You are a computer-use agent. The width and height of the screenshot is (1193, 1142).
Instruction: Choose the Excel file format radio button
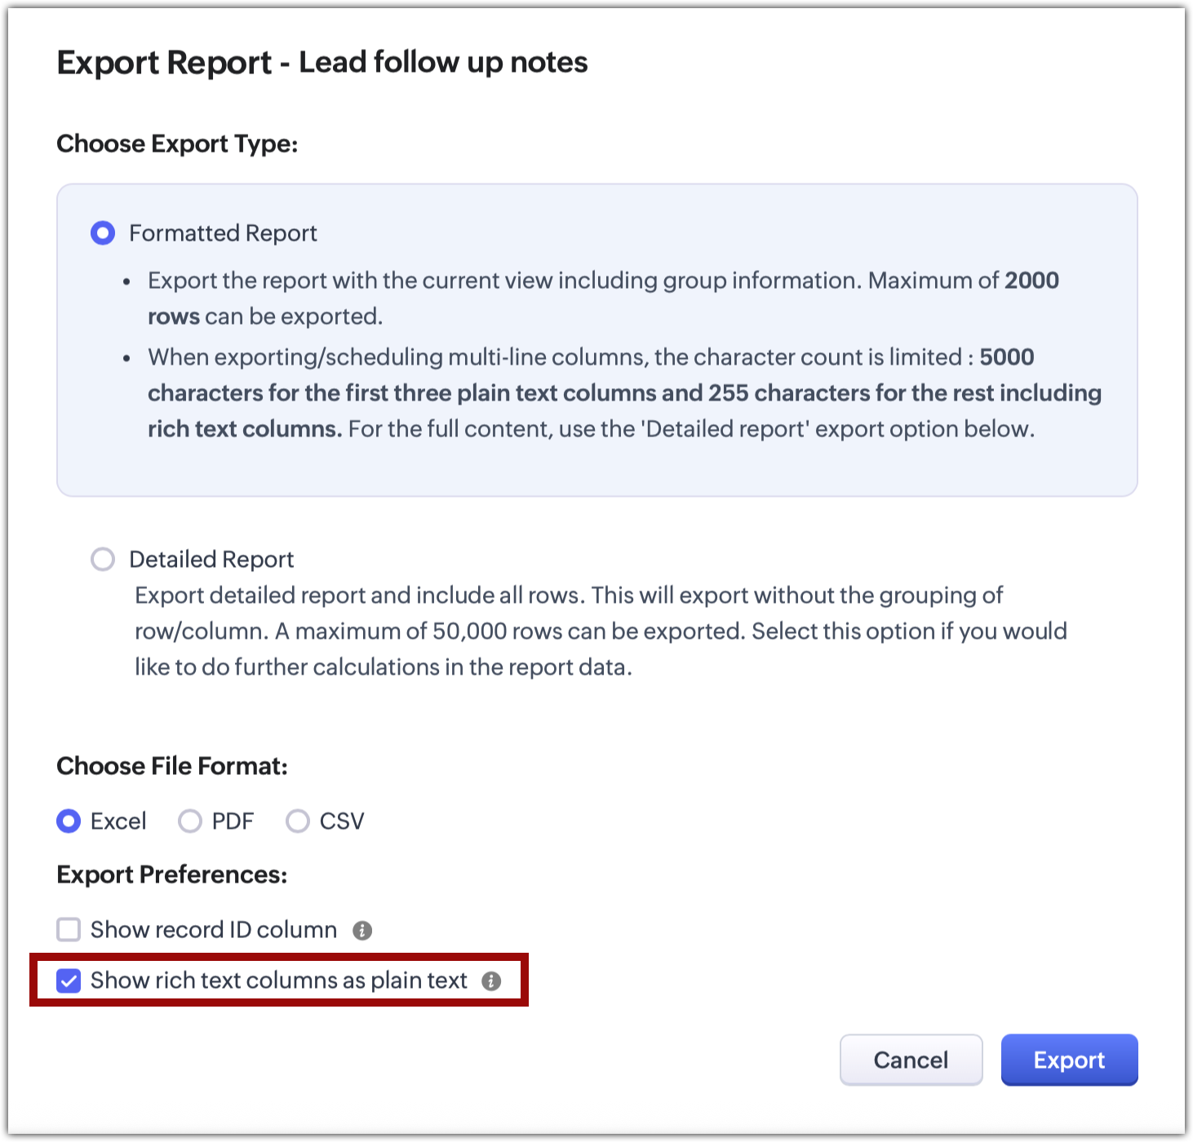tap(69, 821)
